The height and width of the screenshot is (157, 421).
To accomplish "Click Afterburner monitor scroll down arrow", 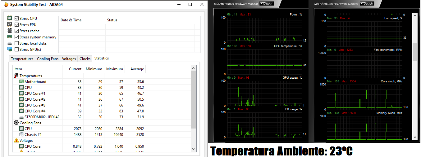I will click(415, 137).
